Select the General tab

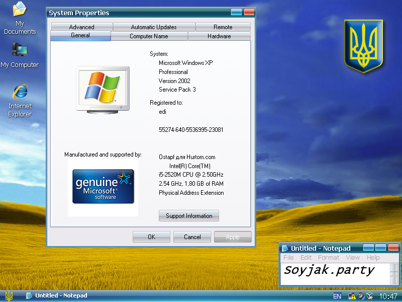[x=80, y=35]
